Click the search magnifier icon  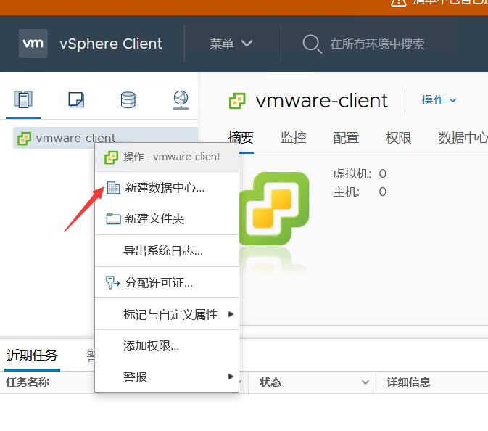click(x=312, y=44)
